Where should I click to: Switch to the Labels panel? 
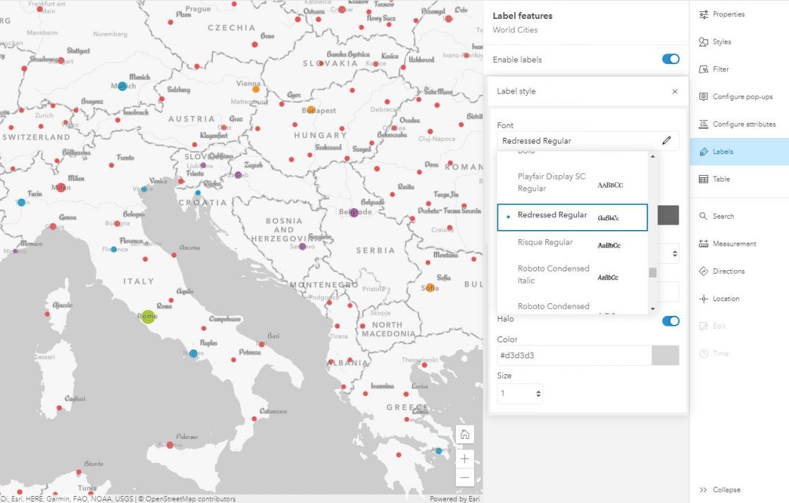pos(719,151)
